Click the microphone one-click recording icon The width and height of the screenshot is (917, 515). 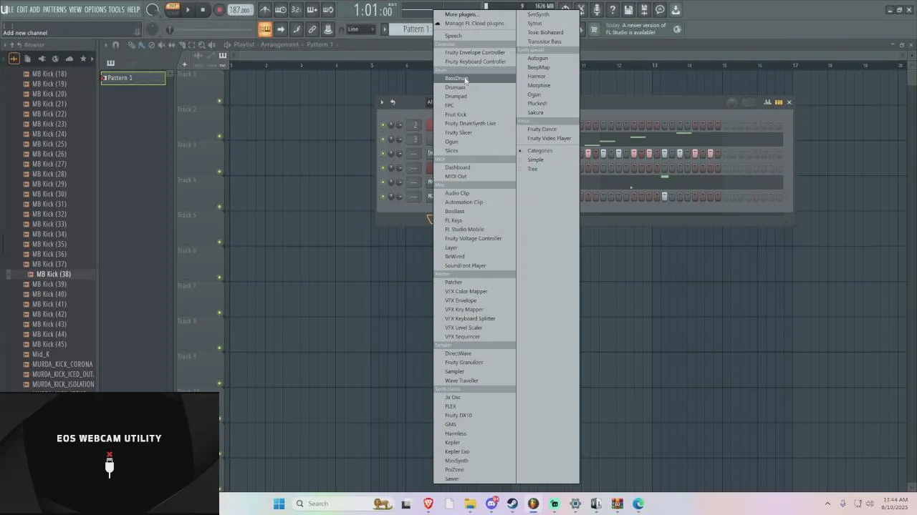click(597, 10)
